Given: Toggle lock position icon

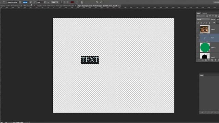Looking at the screenshot, I should (207, 23).
